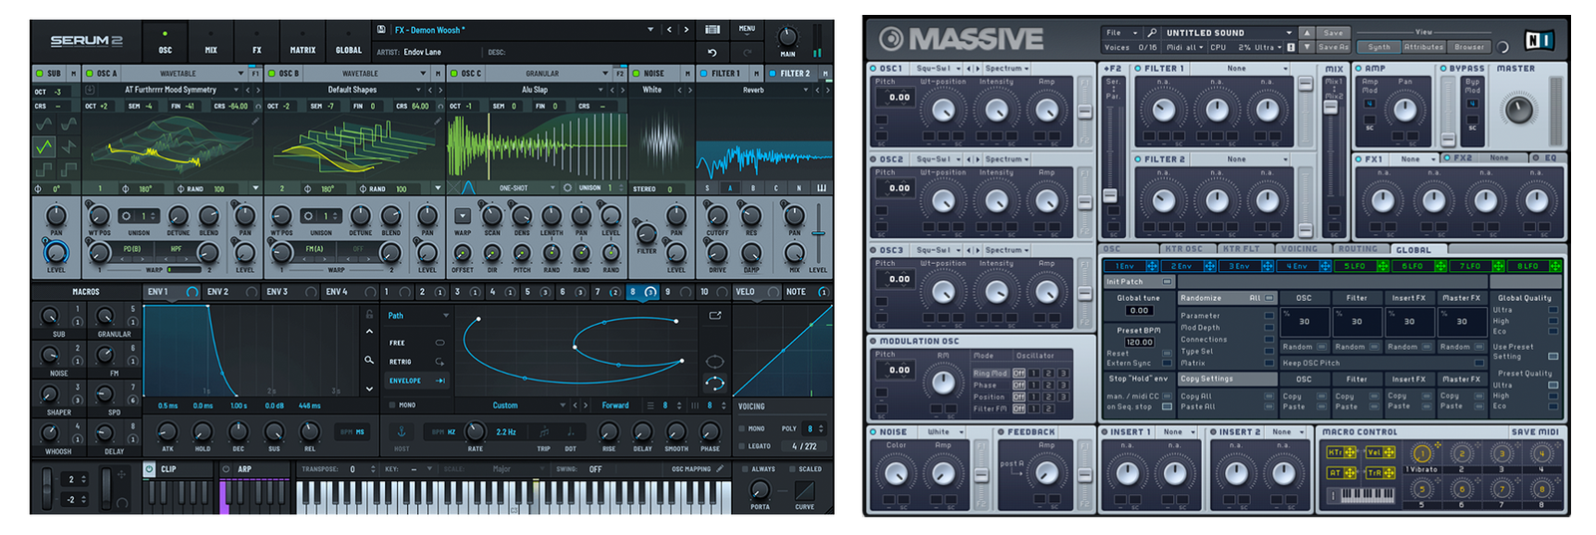This screenshot has height=535, width=1596.
Task: Open Massive search magnifier icon
Action: pos(1152,33)
